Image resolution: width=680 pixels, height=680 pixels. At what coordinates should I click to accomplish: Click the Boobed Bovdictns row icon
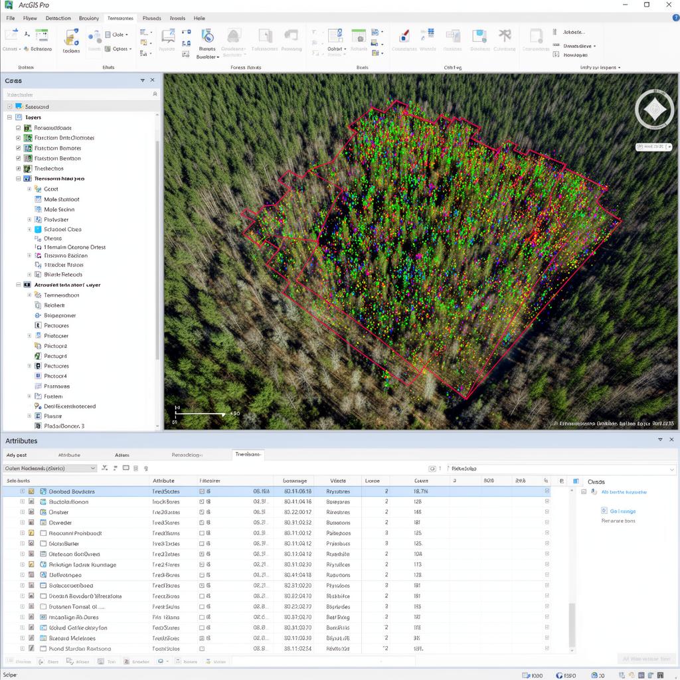tap(43, 491)
